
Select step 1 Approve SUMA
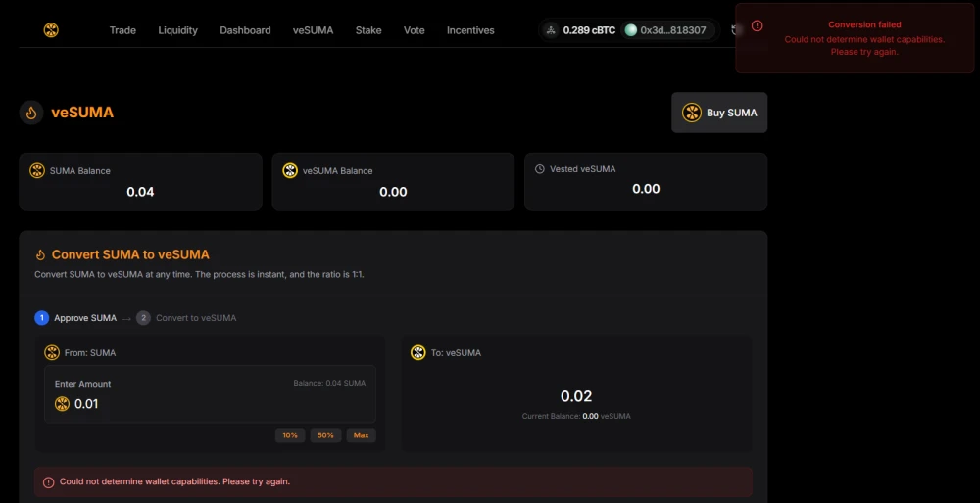click(74, 318)
